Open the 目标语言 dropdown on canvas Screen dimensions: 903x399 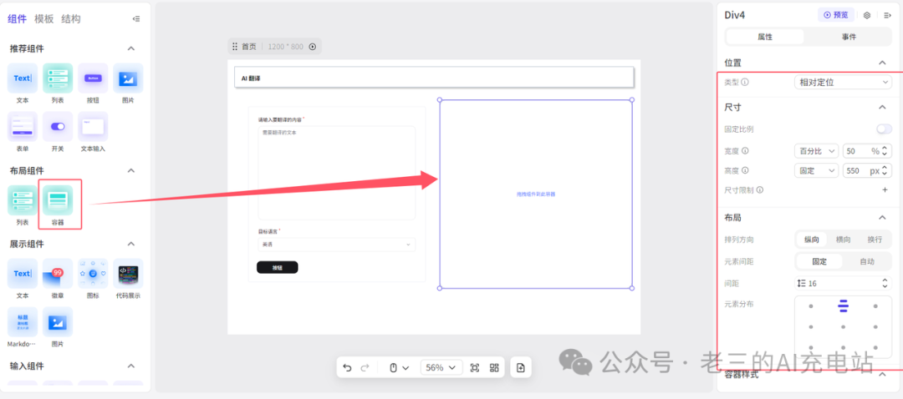[x=336, y=245]
